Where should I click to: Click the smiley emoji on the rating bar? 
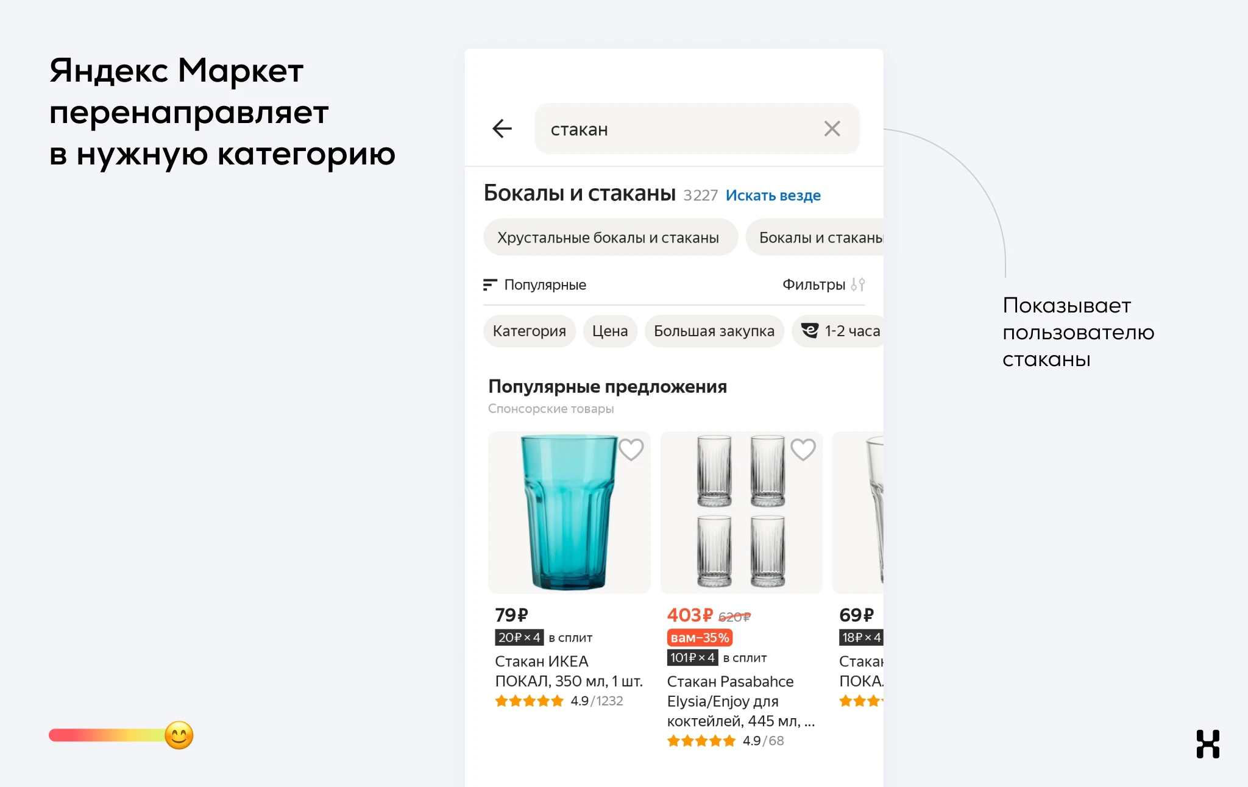click(179, 735)
